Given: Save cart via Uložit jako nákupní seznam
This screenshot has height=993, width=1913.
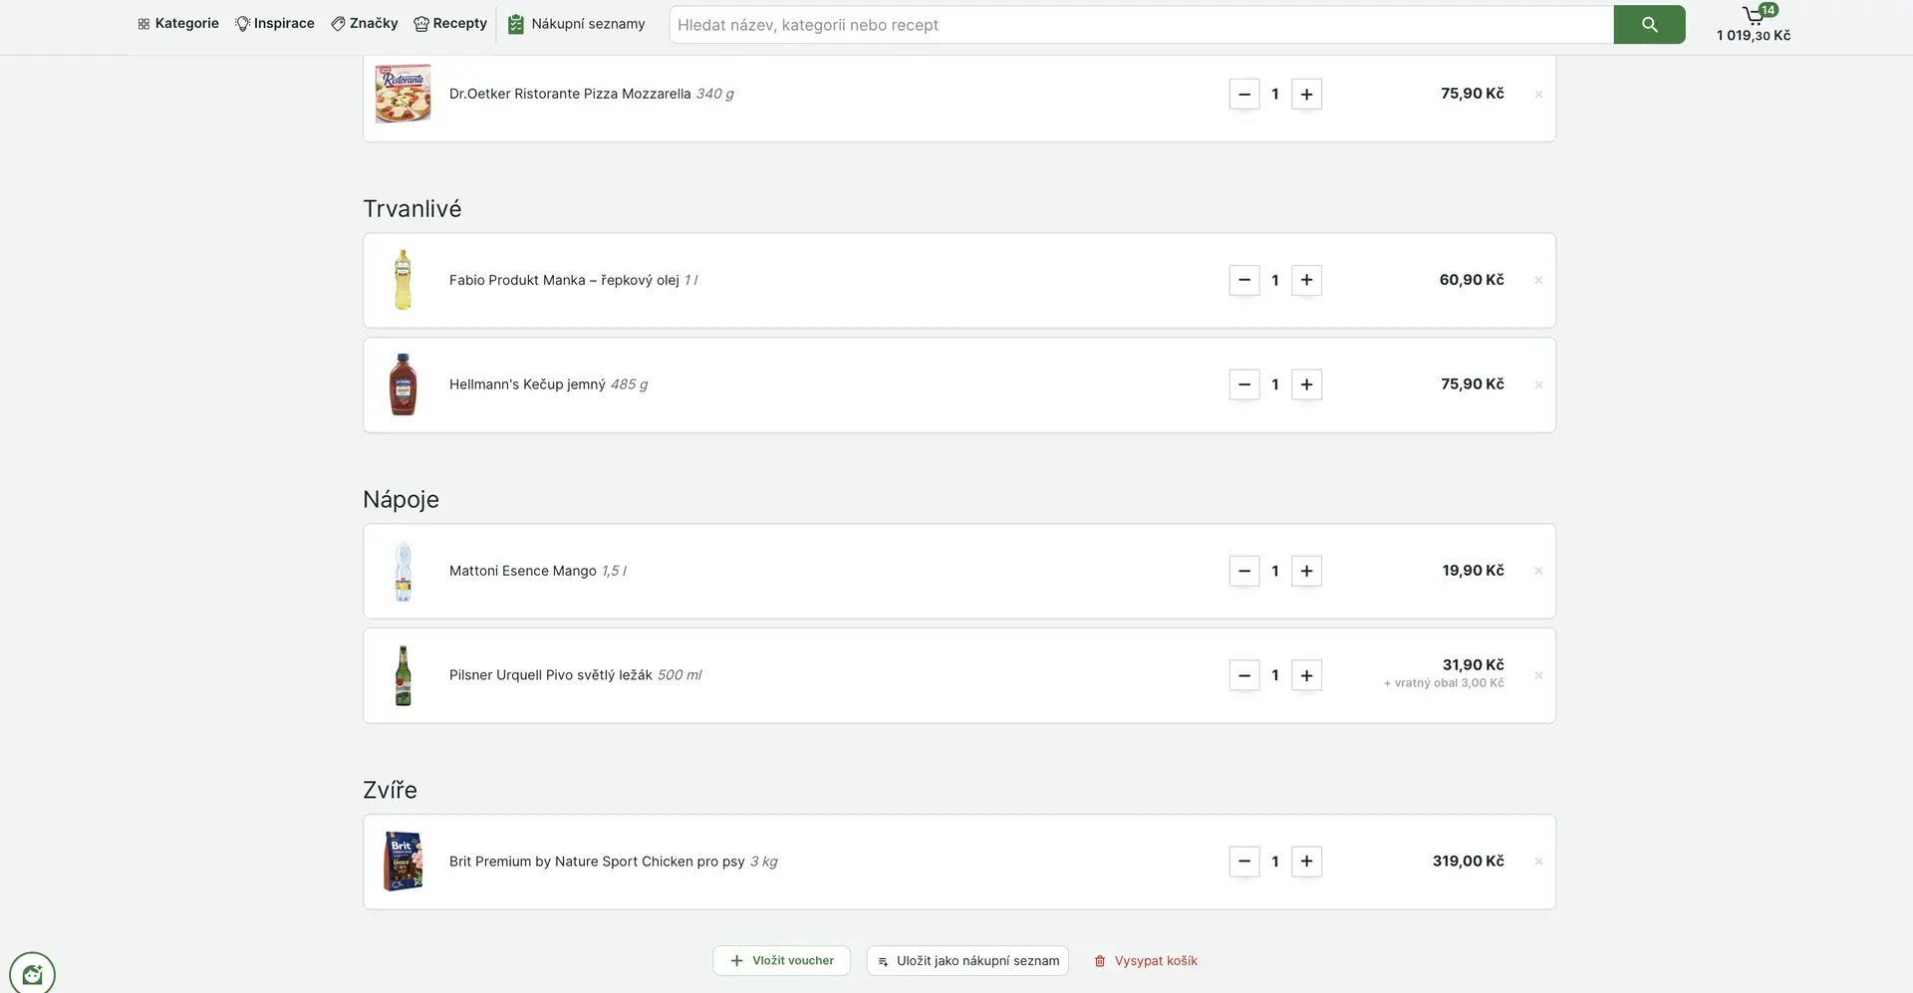Looking at the screenshot, I should tap(967, 961).
